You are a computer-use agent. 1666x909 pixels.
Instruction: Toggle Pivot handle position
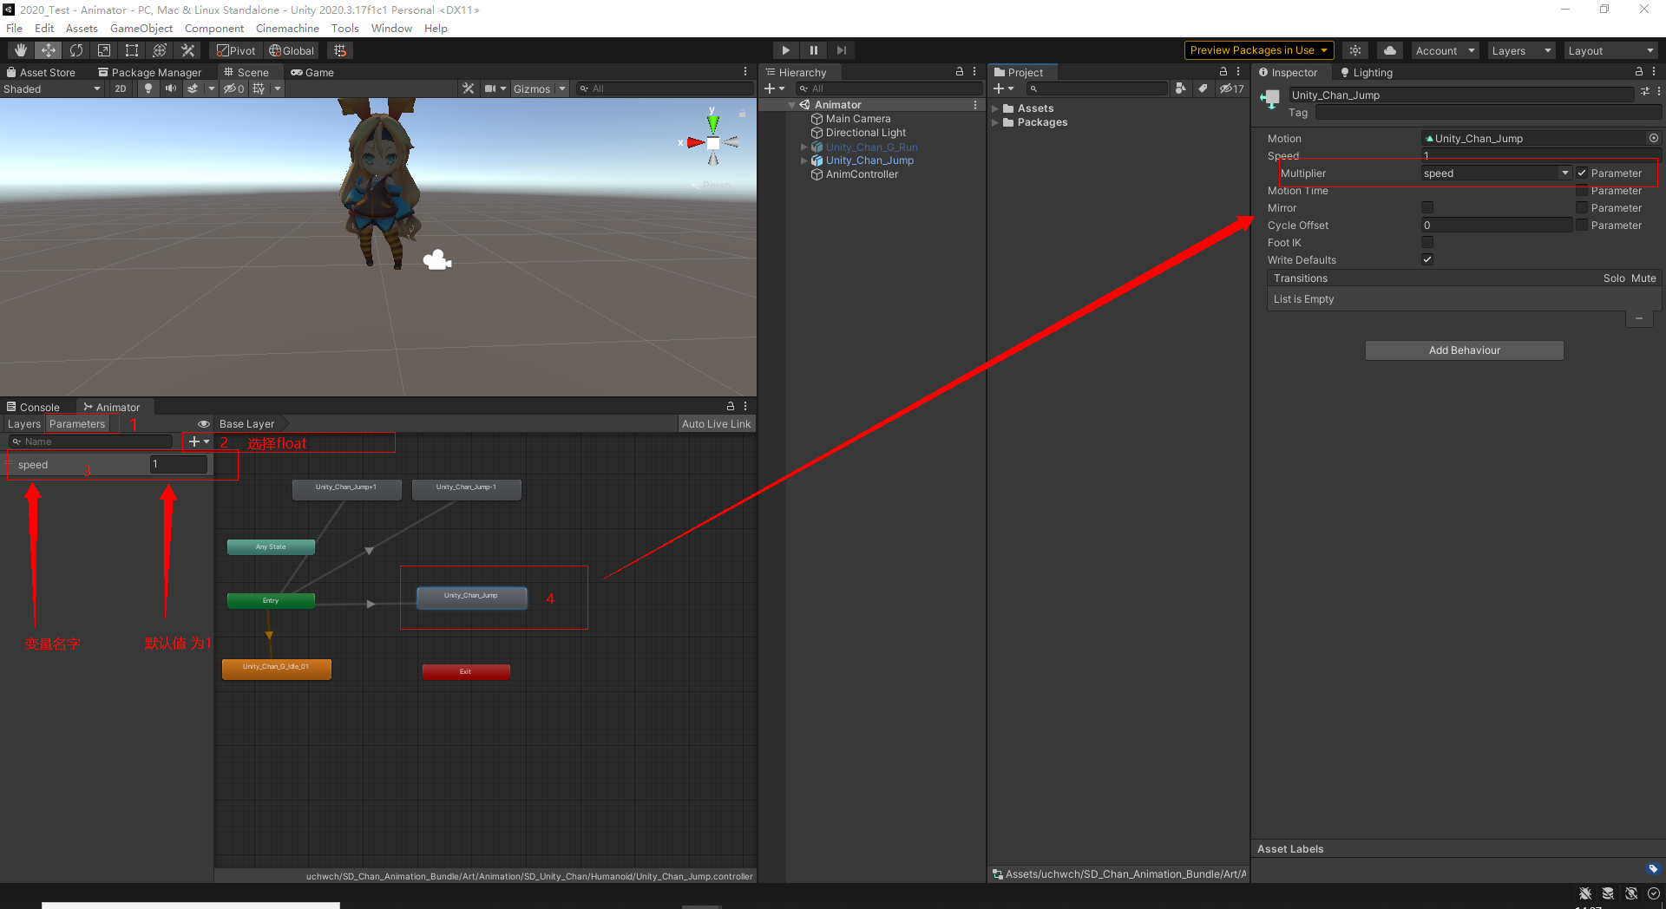point(236,50)
